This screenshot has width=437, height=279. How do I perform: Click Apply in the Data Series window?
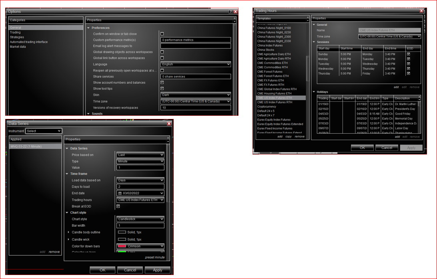tap(157, 270)
